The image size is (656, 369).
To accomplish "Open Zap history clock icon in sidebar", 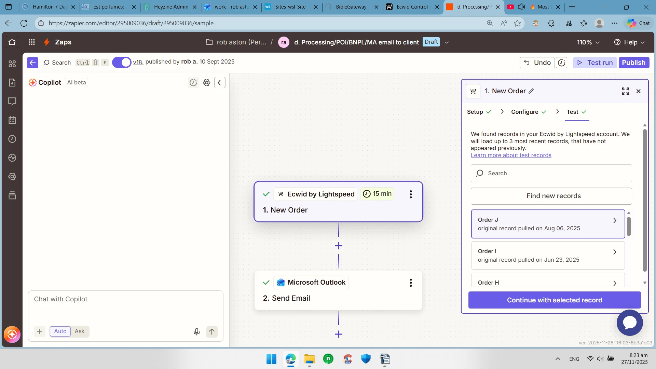I will [x=12, y=139].
